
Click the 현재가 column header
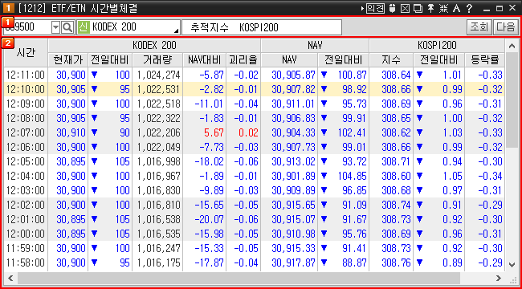(x=68, y=60)
